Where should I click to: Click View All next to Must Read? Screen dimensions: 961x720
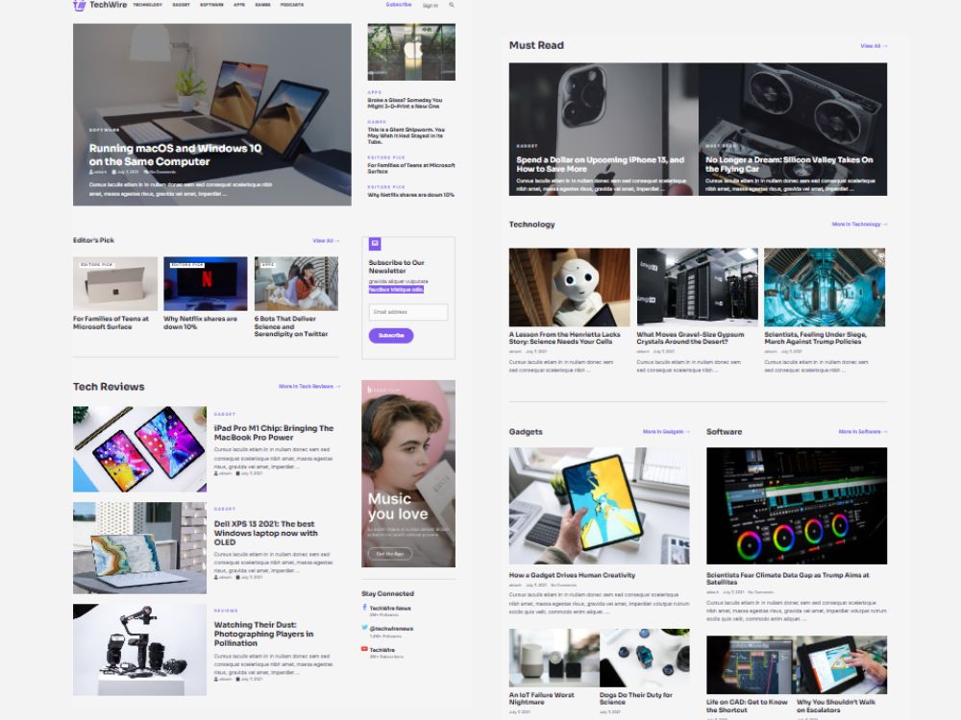(x=874, y=46)
